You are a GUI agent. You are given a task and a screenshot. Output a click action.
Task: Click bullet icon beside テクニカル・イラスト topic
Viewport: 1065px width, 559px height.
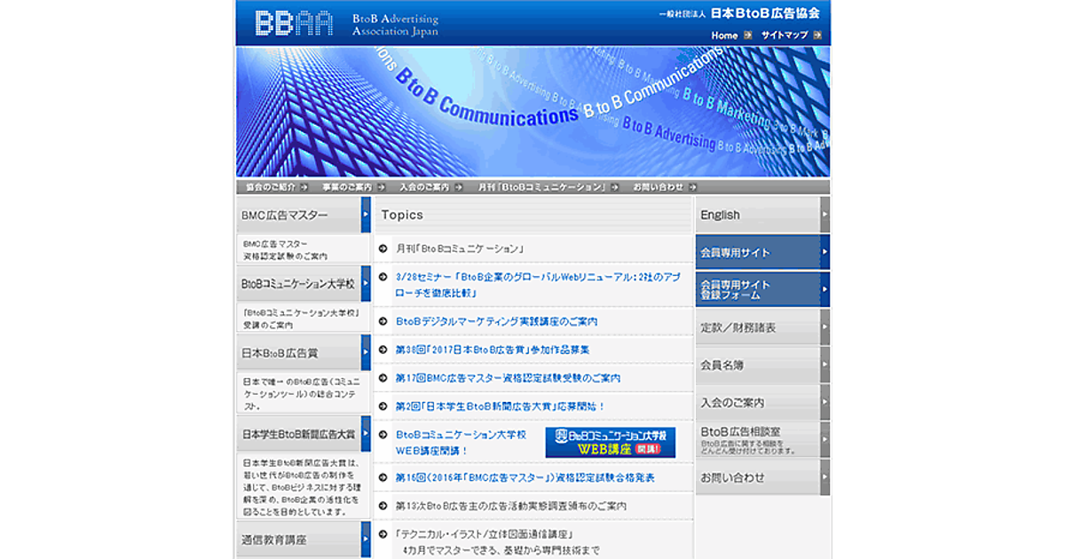point(383,534)
